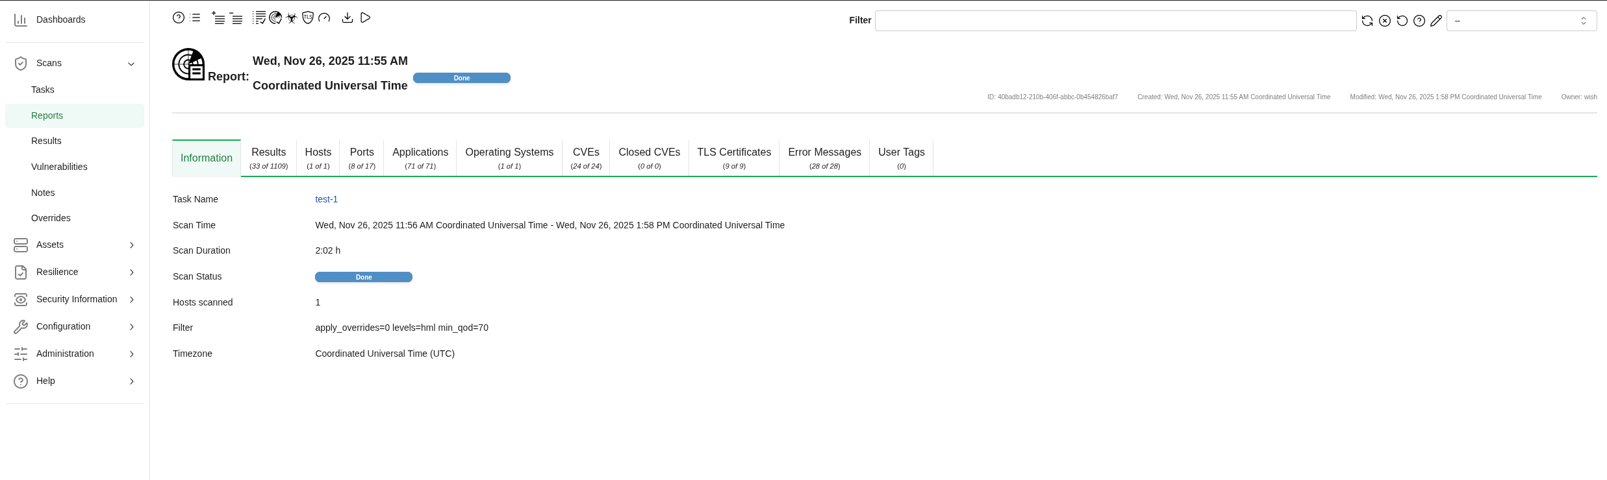Click the remove report from assets icon

click(236, 18)
